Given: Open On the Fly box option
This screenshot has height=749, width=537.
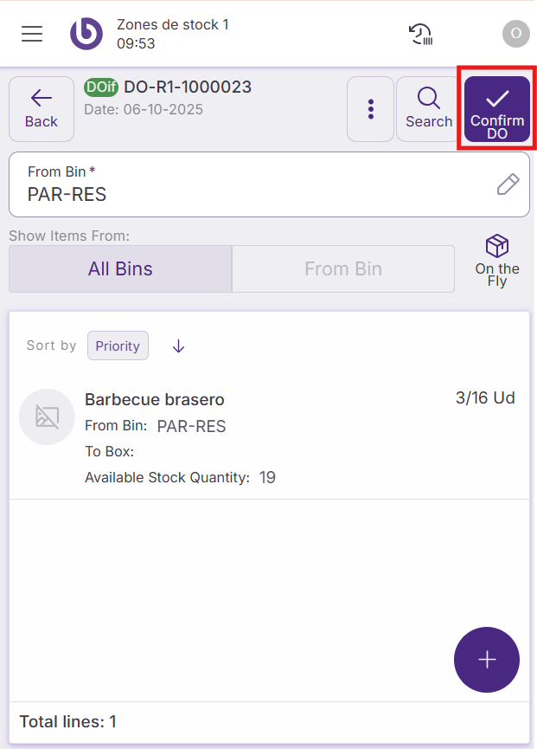Looking at the screenshot, I should [x=497, y=260].
